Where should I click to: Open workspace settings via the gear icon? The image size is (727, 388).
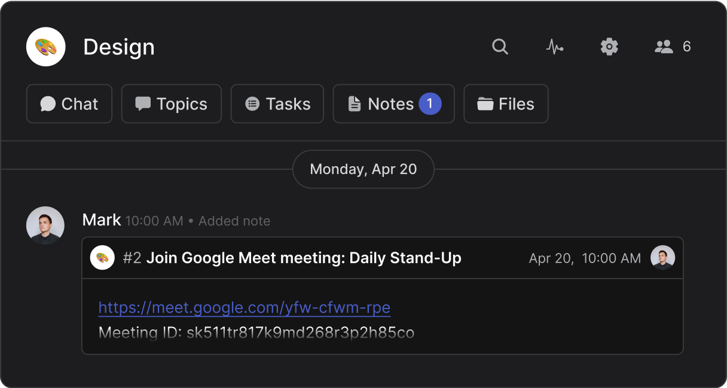point(609,47)
